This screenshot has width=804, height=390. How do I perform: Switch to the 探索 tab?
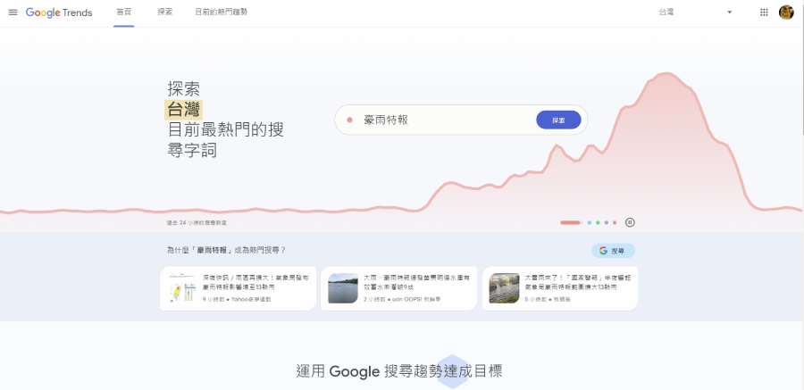click(x=165, y=12)
